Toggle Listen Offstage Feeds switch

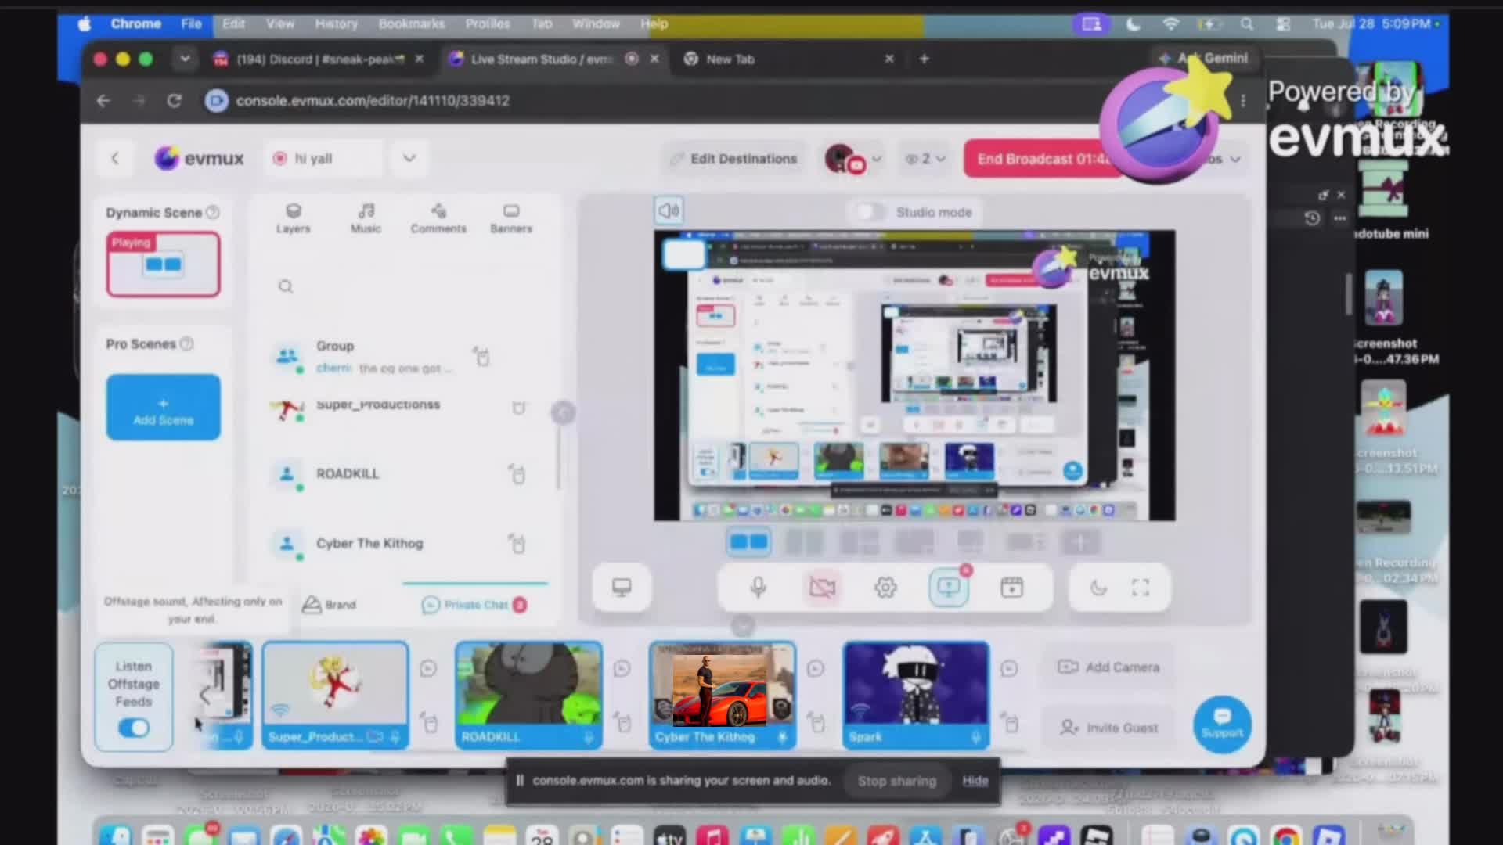tap(134, 728)
